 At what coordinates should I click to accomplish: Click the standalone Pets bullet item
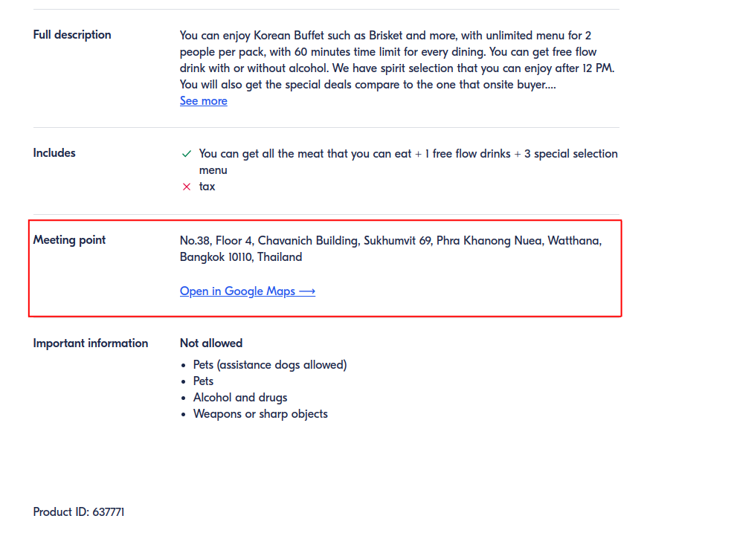203,381
